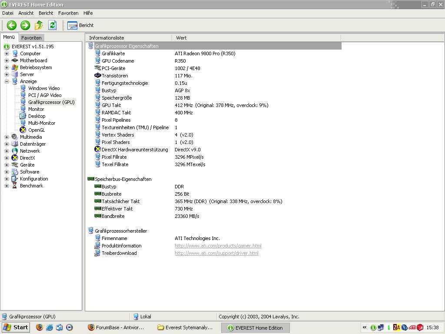The image size is (445, 334).
Task: Select Grafikprozessor (GPU) tree item
Action: (51, 102)
